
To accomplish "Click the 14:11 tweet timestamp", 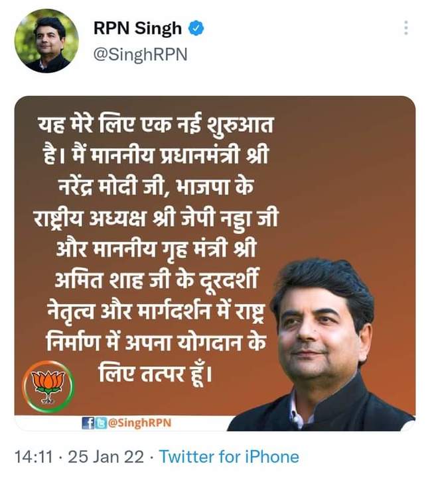I will tap(34, 457).
